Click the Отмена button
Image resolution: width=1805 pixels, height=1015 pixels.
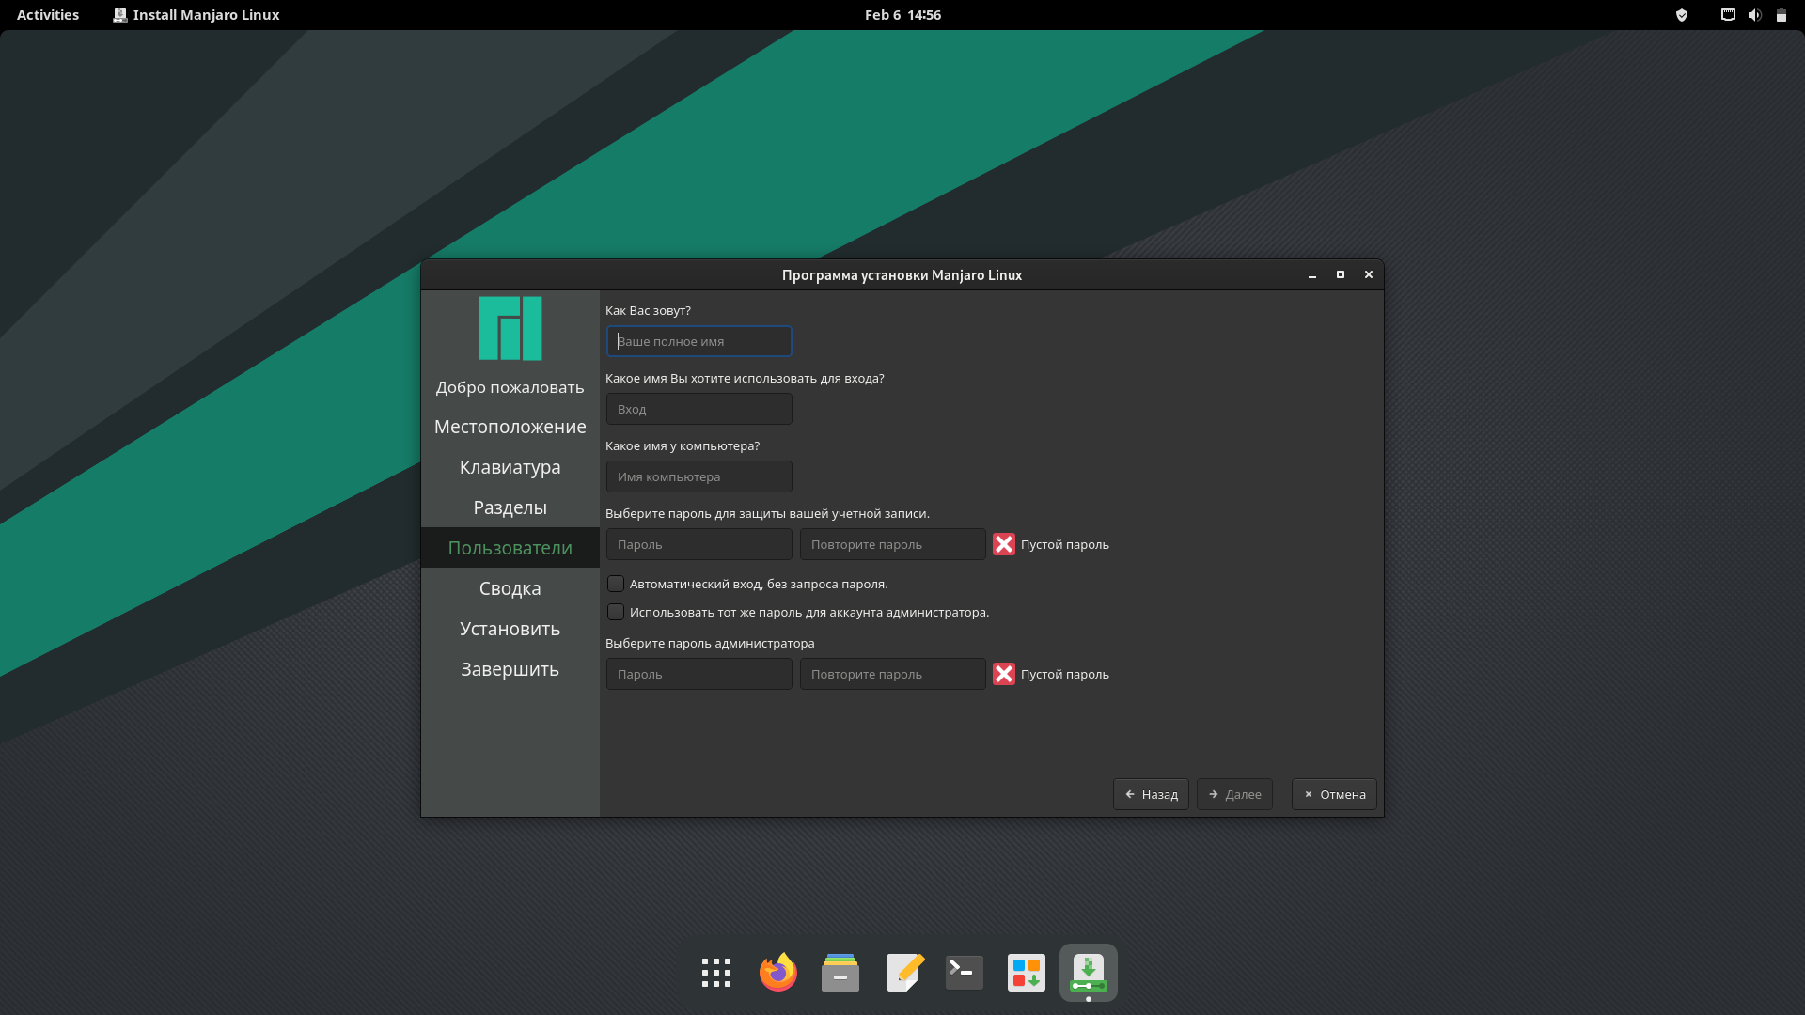pos(1334,794)
